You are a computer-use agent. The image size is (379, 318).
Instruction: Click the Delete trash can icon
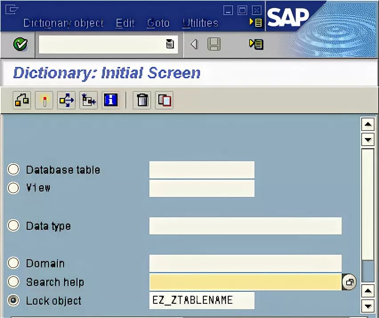click(142, 100)
